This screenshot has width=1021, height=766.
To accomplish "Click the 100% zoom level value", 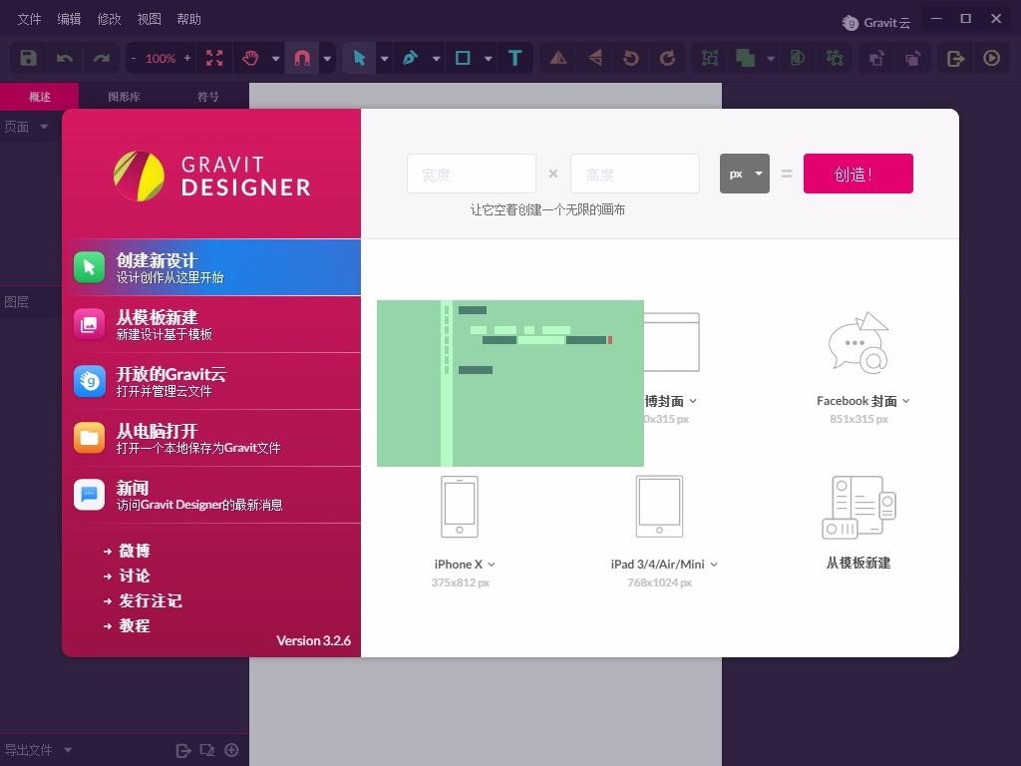I will 161,58.
